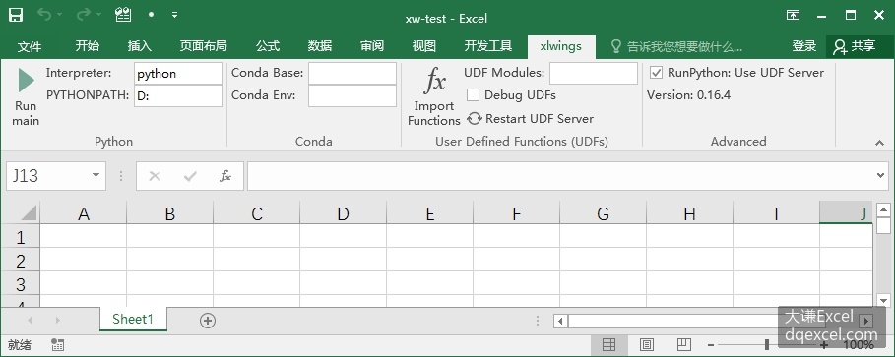
Task: Click the Name Box showing J13
Action: tap(47, 176)
